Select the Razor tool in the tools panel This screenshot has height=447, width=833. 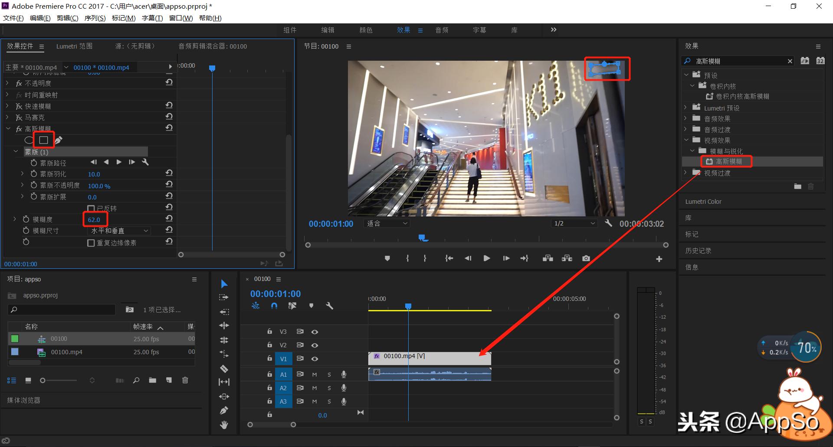(224, 369)
